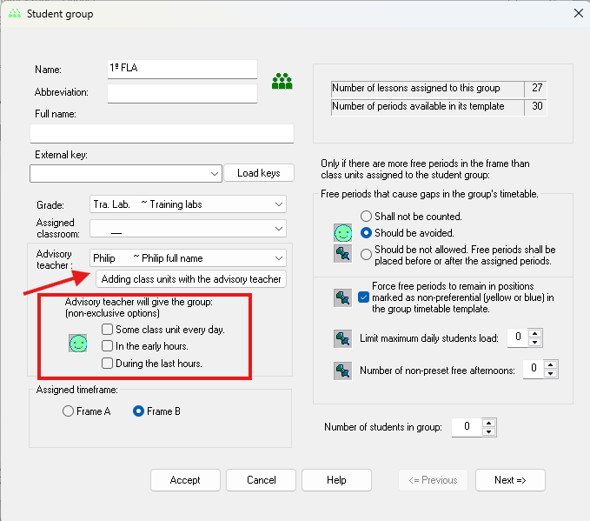The width and height of the screenshot is (590, 521).
Task: Click the pushpin icon beside Limit maximum daily load
Action: 342,338
